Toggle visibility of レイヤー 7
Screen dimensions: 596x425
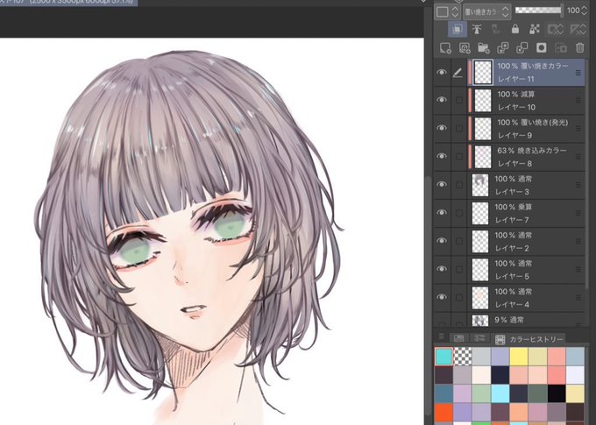click(442, 213)
